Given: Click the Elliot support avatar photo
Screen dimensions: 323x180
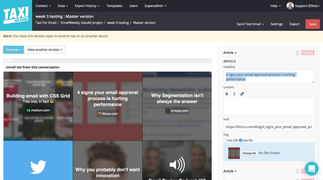Looking at the screenshot, I should point(290,6).
